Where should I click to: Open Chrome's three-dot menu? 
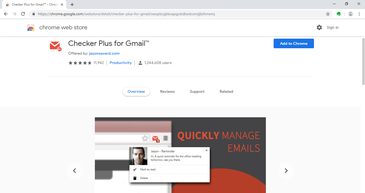(359, 14)
